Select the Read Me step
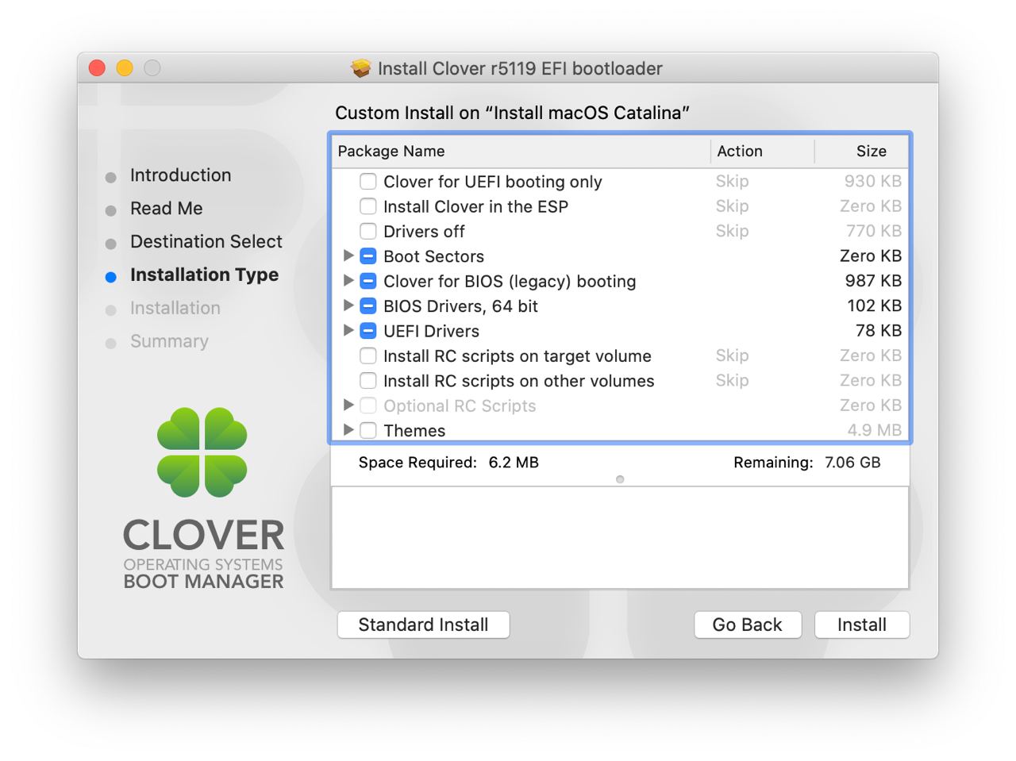The height and width of the screenshot is (761, 1016). point(167,209)
